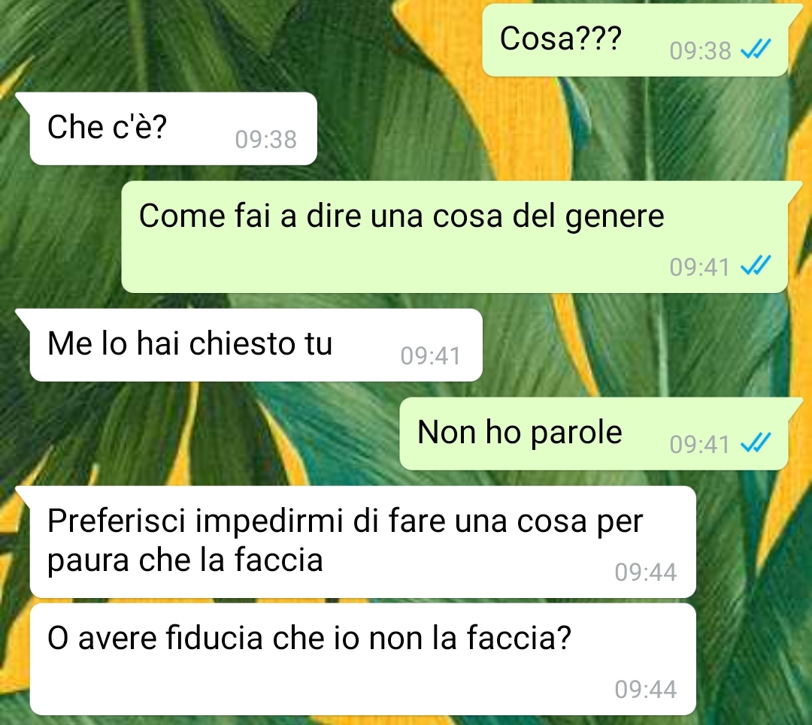Screen dimensions: 812x725
Task: Tap the "O avere fiducia che io non la faccia?" message
Action: (362, 660)
